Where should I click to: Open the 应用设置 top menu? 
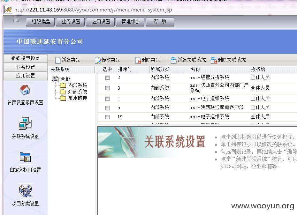click(x=100, y=22)
